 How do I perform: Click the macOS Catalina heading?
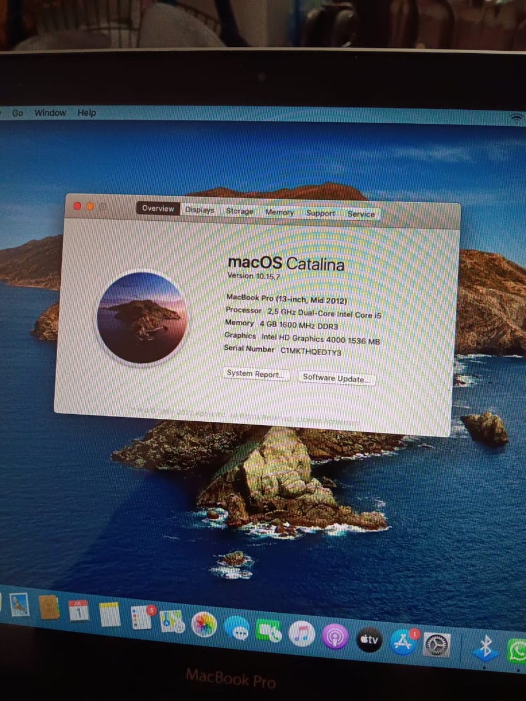point(286,263)
